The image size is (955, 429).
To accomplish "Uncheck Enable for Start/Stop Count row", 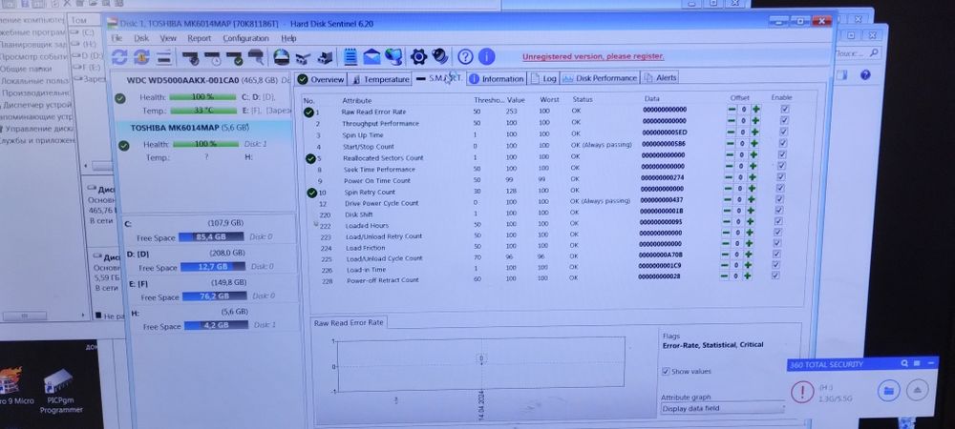I will click(783, 143).
